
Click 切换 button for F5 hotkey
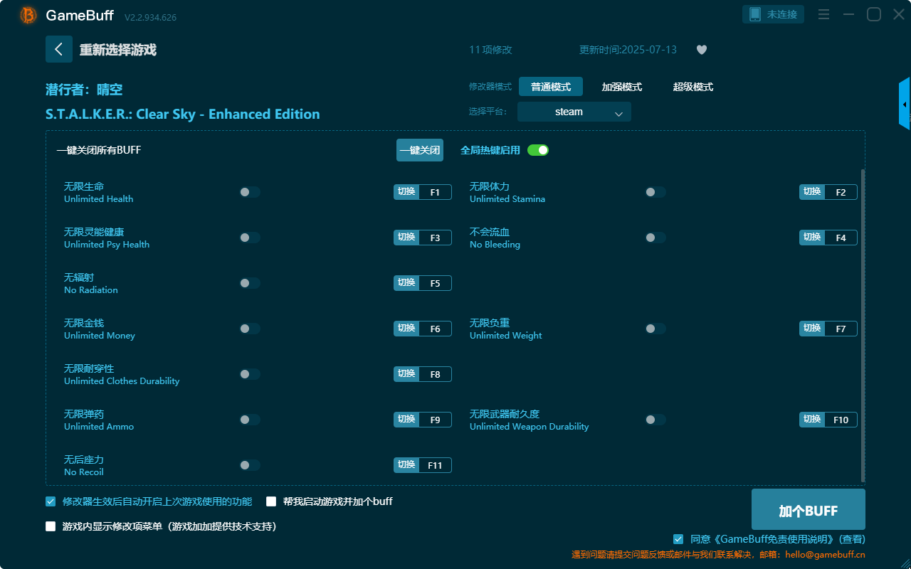click(x=406, y=283)
